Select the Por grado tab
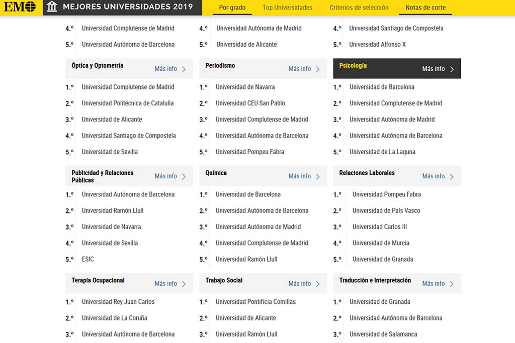This screenshot has width=515, height=343. click(x=232, y=8)
